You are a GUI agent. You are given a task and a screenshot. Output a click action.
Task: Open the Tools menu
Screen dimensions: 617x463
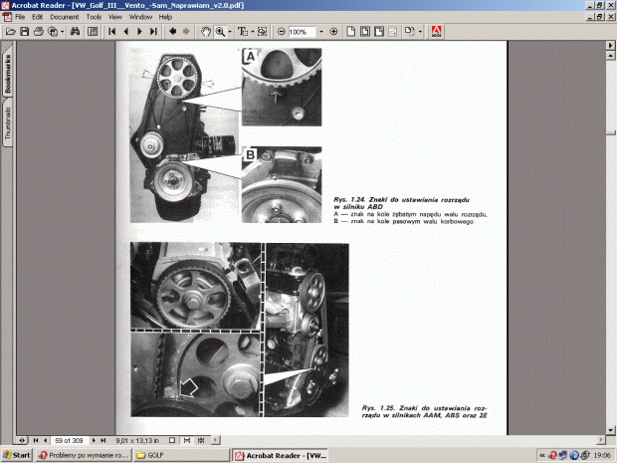tap(94, 17)
